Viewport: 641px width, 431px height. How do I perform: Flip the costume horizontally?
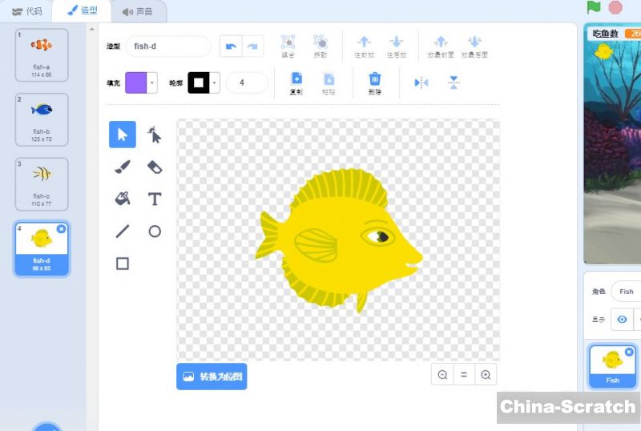point(421,83)
